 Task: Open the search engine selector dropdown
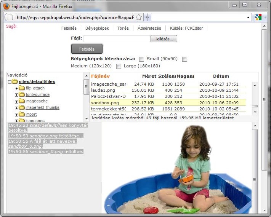pos(265,17)
